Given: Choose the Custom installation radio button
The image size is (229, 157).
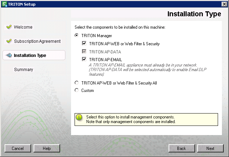Looking at the screenshot, I should [x=77, y=90].
